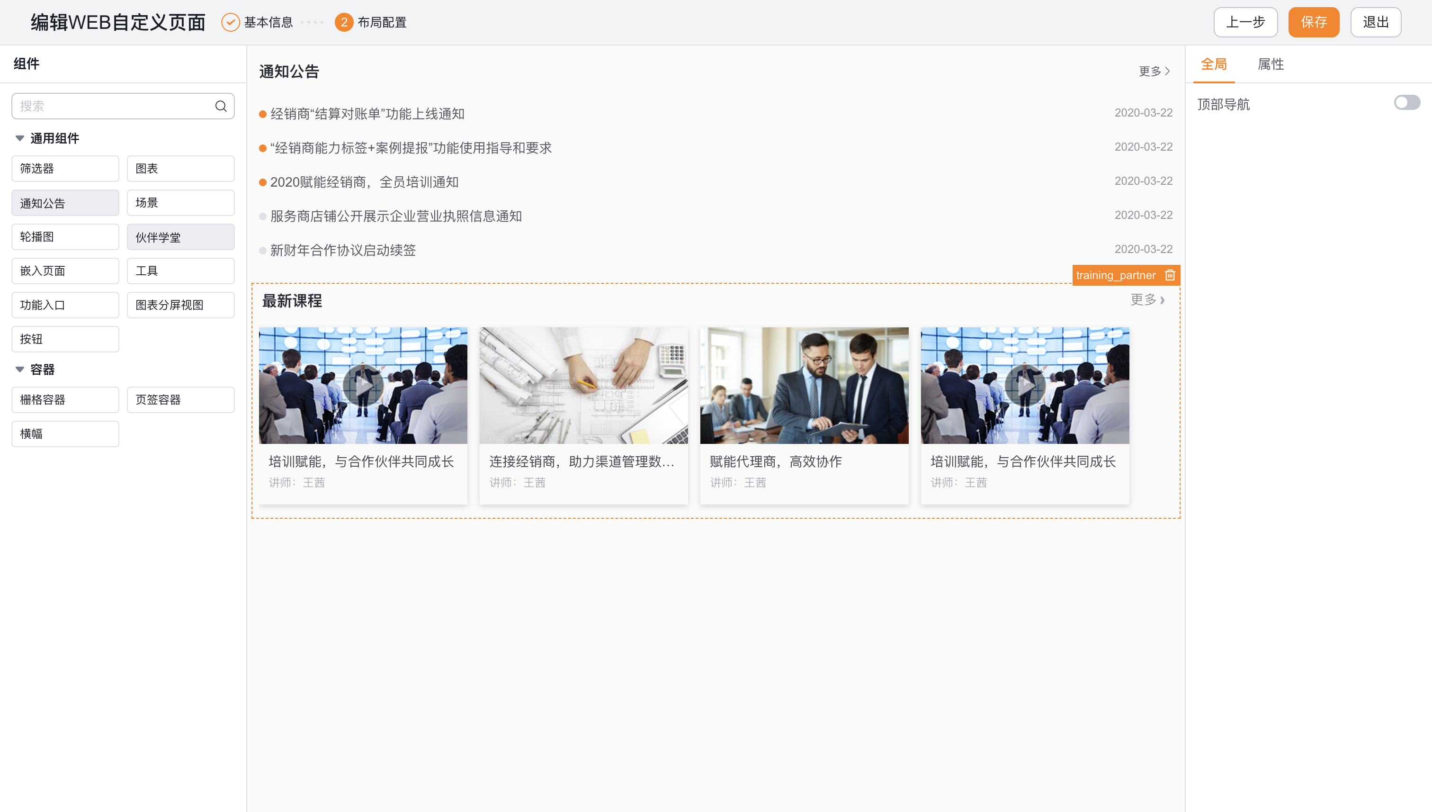
Task: Select the 嵌入页面 component
Action: [65, 271]
